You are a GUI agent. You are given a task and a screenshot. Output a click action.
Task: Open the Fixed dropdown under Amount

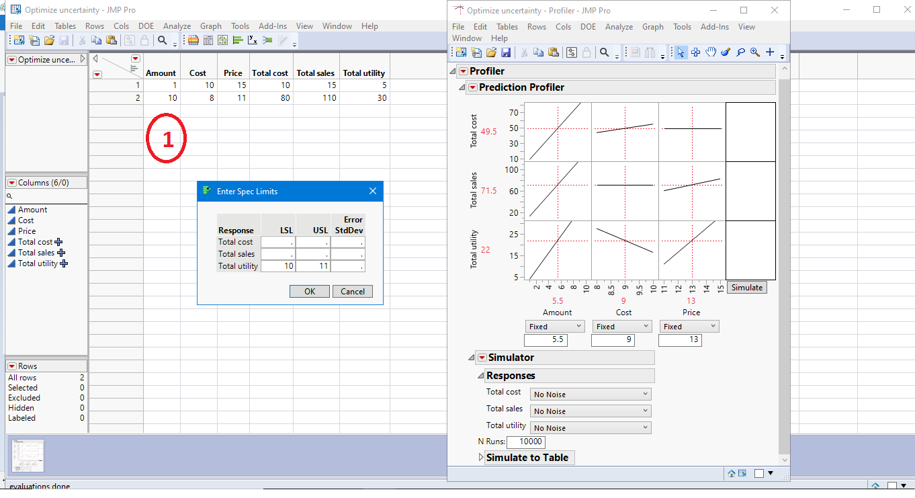tap(554, 326)
